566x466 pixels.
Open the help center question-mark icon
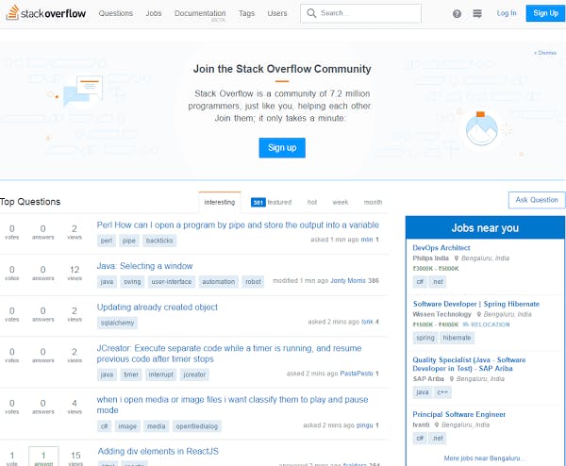tap(457, 14)
